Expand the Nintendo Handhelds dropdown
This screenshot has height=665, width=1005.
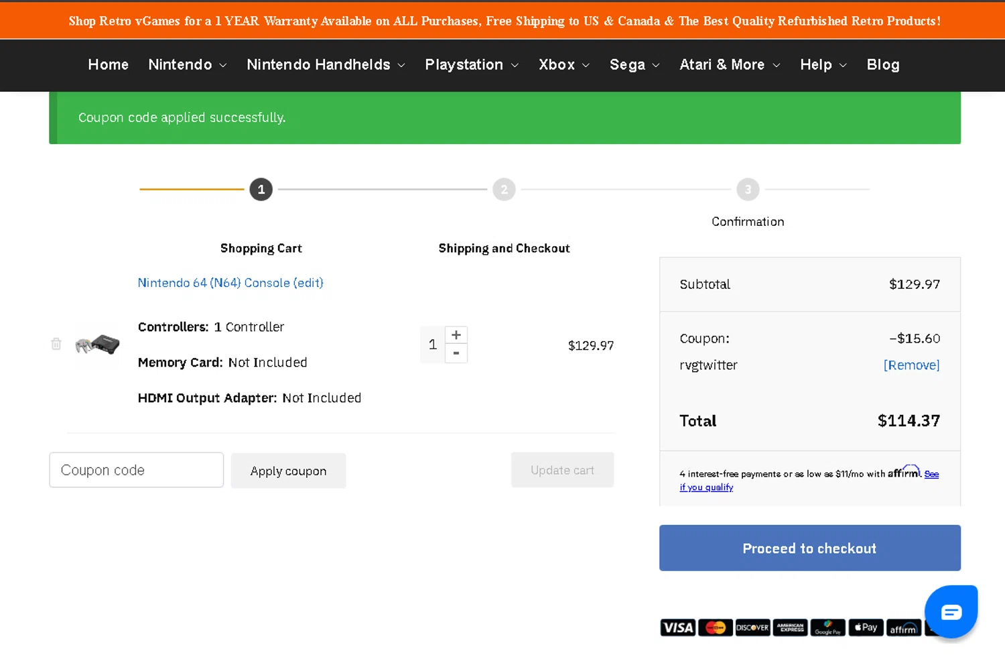(x=326, y=65)
